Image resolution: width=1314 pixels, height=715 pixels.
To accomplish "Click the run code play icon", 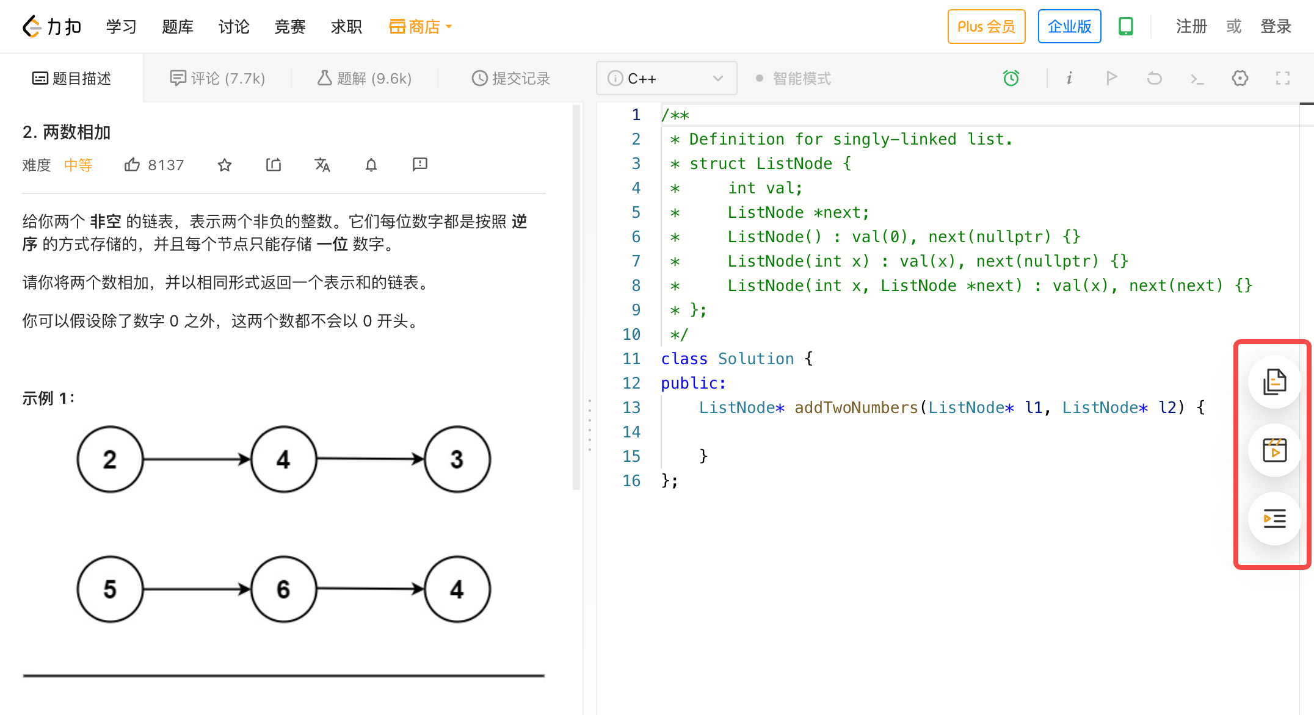I will [x=1111, y=78].
